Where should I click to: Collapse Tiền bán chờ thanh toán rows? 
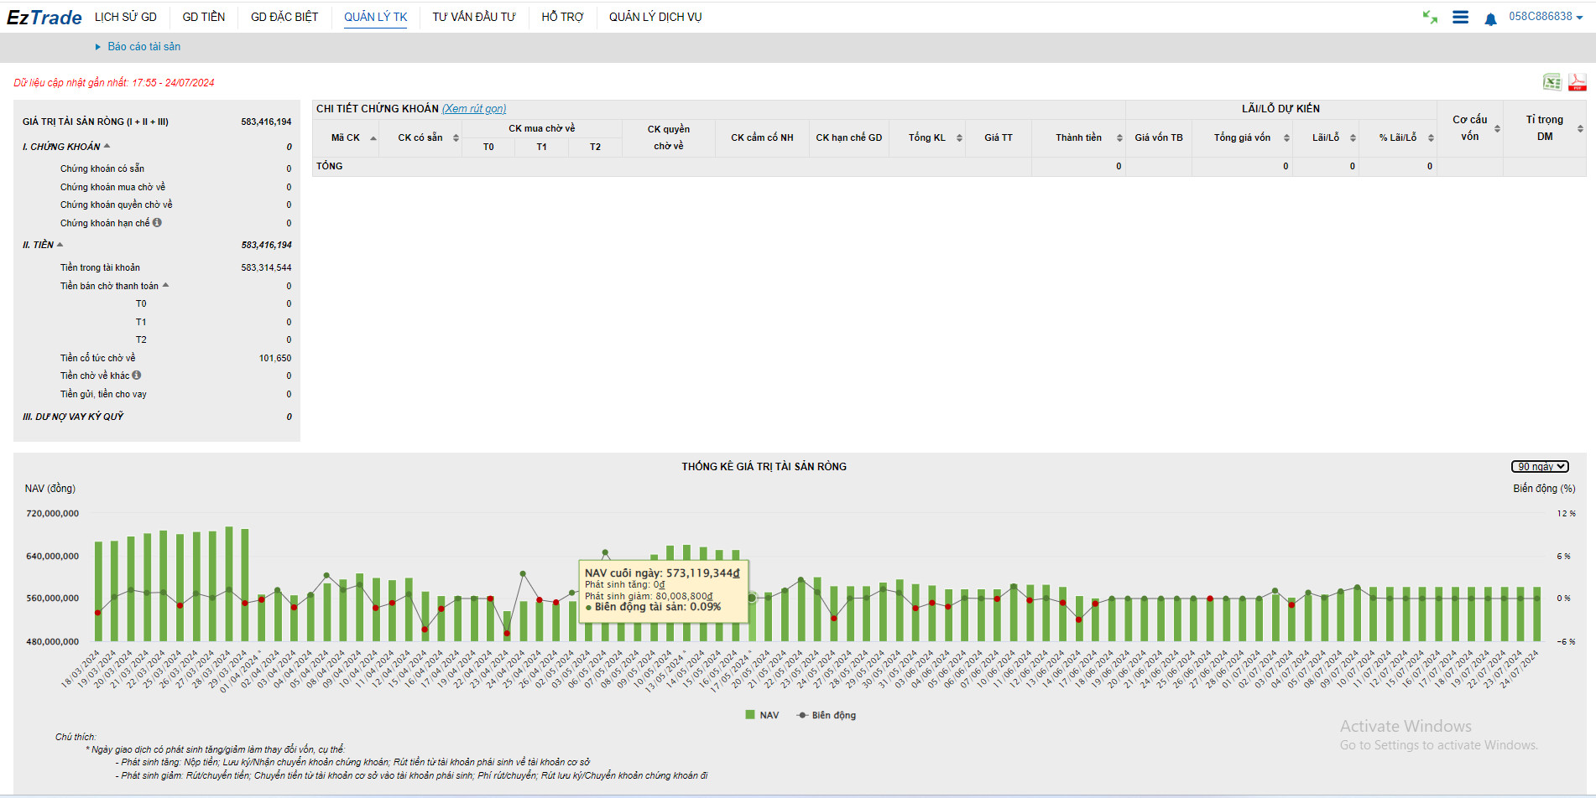tap(165, 285)
